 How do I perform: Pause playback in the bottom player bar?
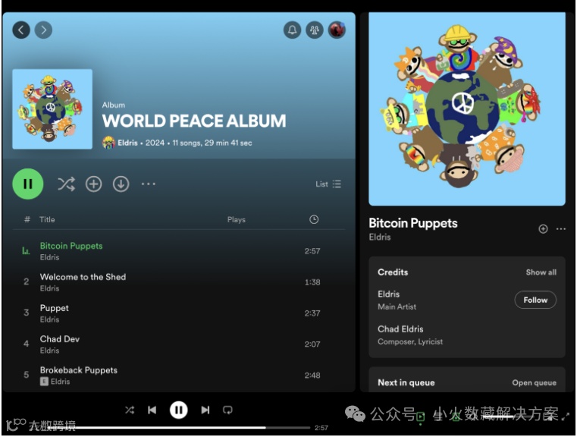[x=178, y=410]
